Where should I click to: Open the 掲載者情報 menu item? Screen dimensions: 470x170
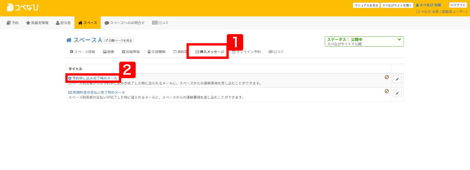click(x=37, y=23)
